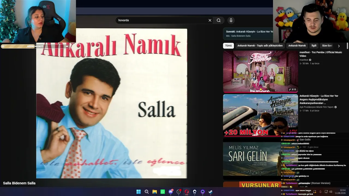
Task: Click the system tray microphone icon
Action: click(x=320, y=192)
